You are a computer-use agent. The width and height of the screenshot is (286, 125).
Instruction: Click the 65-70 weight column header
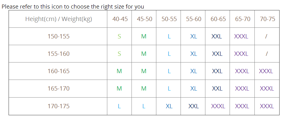point(242,19)
